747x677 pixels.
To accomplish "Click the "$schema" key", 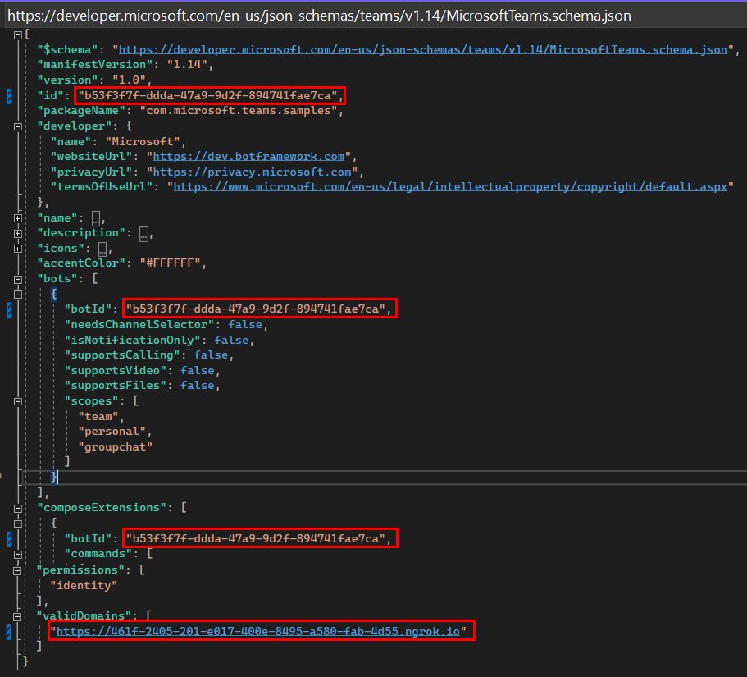I will 68,49.
